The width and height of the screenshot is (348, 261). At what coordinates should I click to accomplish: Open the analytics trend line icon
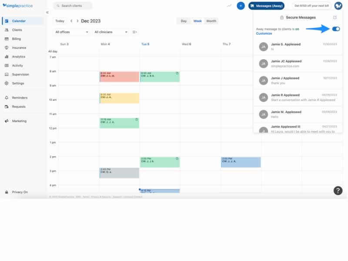tap(229, 6)
